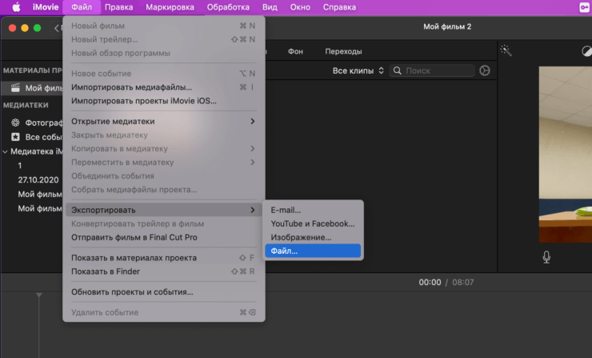Select YouTube и Facebook… export option
592x358 pixels.
[313, 224]
